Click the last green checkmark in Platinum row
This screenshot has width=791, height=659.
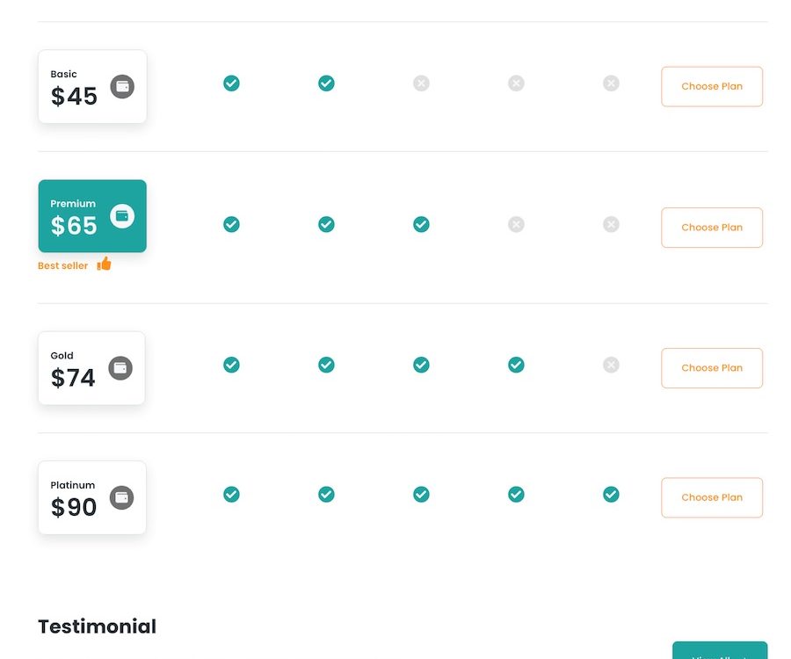click(611, 494)
